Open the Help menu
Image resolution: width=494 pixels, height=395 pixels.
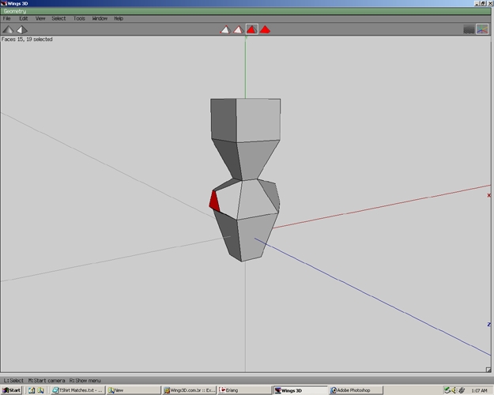point(119,19)
